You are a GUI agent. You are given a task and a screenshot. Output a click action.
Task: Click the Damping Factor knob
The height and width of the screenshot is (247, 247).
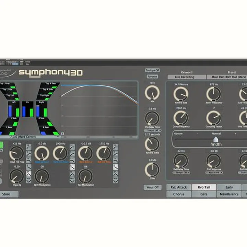tap(214, 118)
